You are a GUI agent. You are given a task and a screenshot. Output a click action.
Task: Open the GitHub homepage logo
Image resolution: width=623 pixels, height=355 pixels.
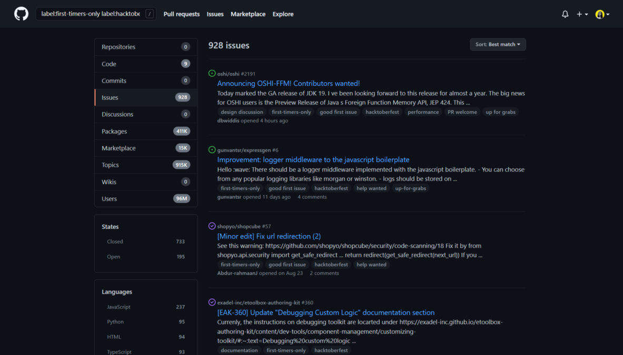tap(22, 14)
